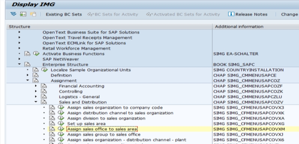Expand OpenText Travel Receipts Management node
The image size is (299, 144).
[19, 37]
